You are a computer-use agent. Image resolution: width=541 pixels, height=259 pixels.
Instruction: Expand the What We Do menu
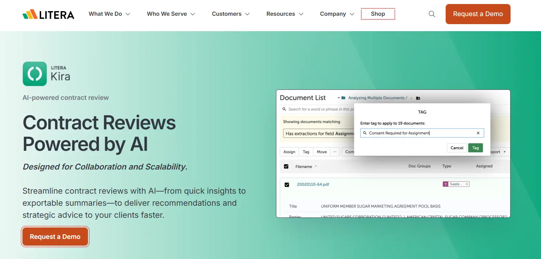pos(109,14)
